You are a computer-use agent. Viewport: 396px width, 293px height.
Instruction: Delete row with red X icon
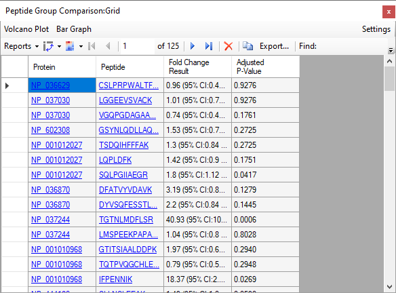tap(229, 46)
